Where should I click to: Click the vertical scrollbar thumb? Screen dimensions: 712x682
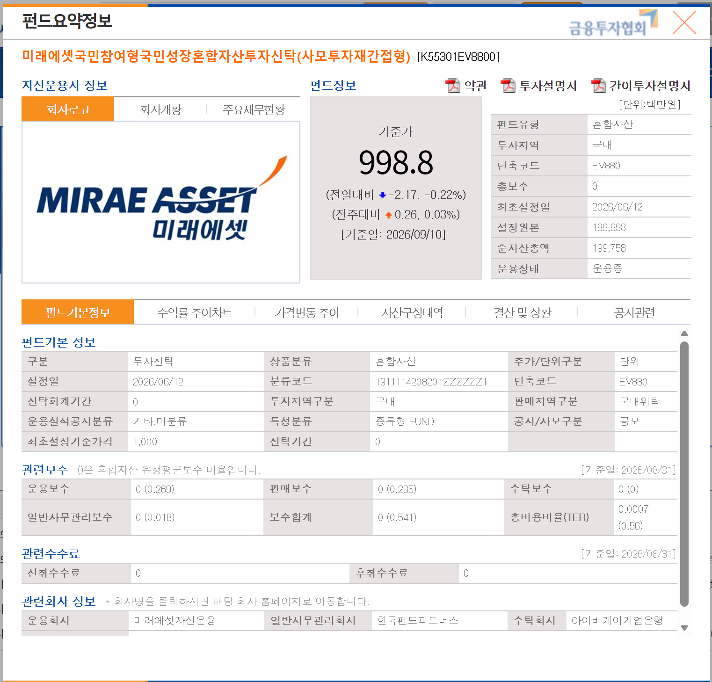[x=684, y=474]
